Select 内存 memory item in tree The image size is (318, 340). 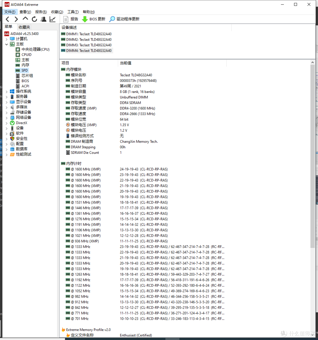[x=22, y=65]
